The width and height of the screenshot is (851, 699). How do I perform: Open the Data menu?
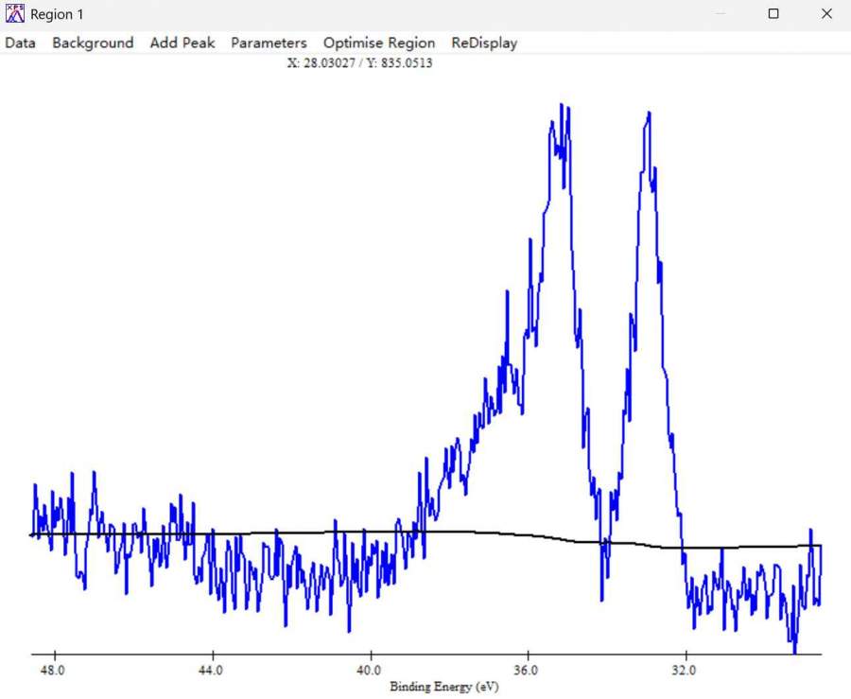click(x=20, y=43)
